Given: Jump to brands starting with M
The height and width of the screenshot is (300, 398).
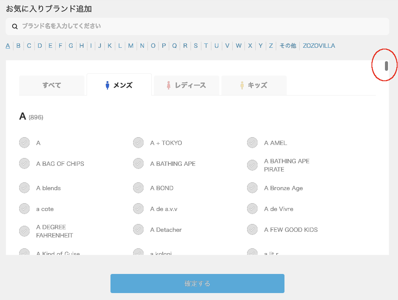Looking at the screenshot, I should [x=130, y=46].
